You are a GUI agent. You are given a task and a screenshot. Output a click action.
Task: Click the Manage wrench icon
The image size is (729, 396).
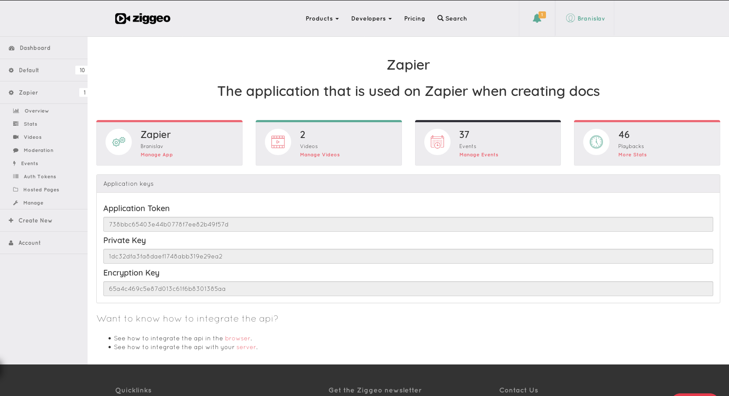tap(16, 203)
